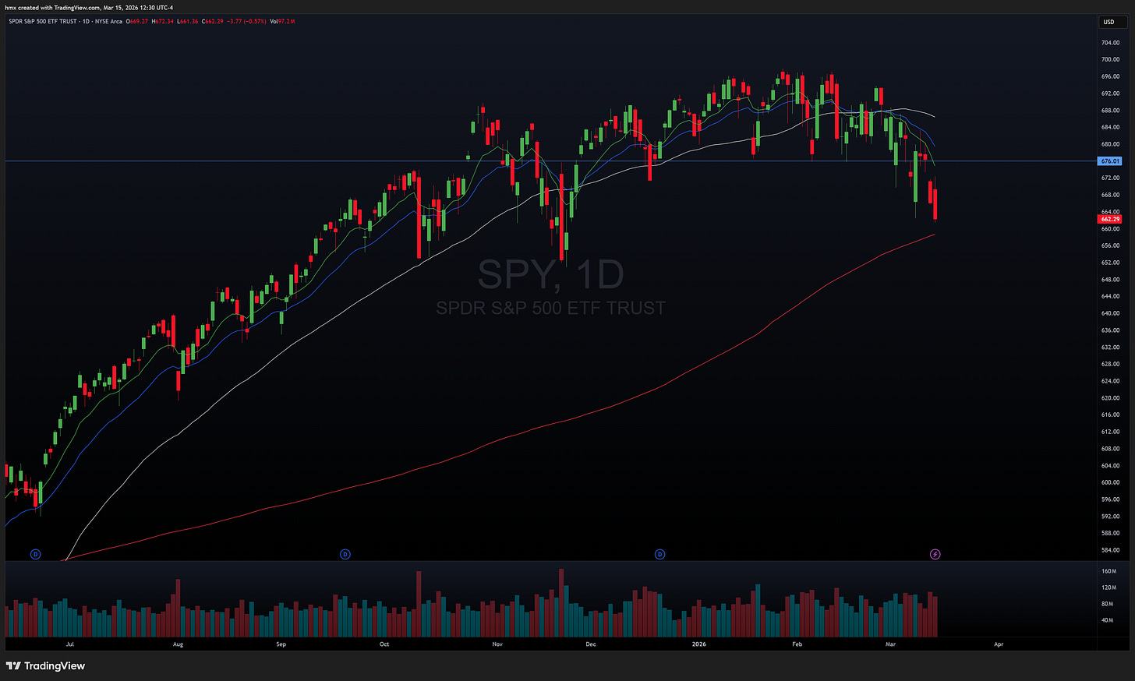The height and width of the screenshot is (681, 1135).
Task: Open the dividend marker near late December
Action: (x=659, y=554)
